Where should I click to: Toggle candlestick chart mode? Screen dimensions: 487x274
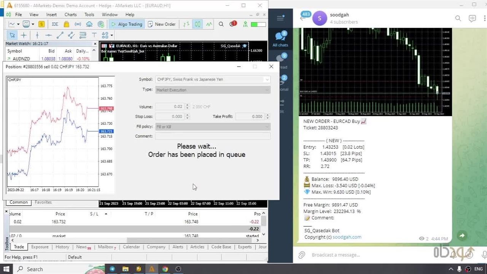pyautogui.click(x=197, y=24)
